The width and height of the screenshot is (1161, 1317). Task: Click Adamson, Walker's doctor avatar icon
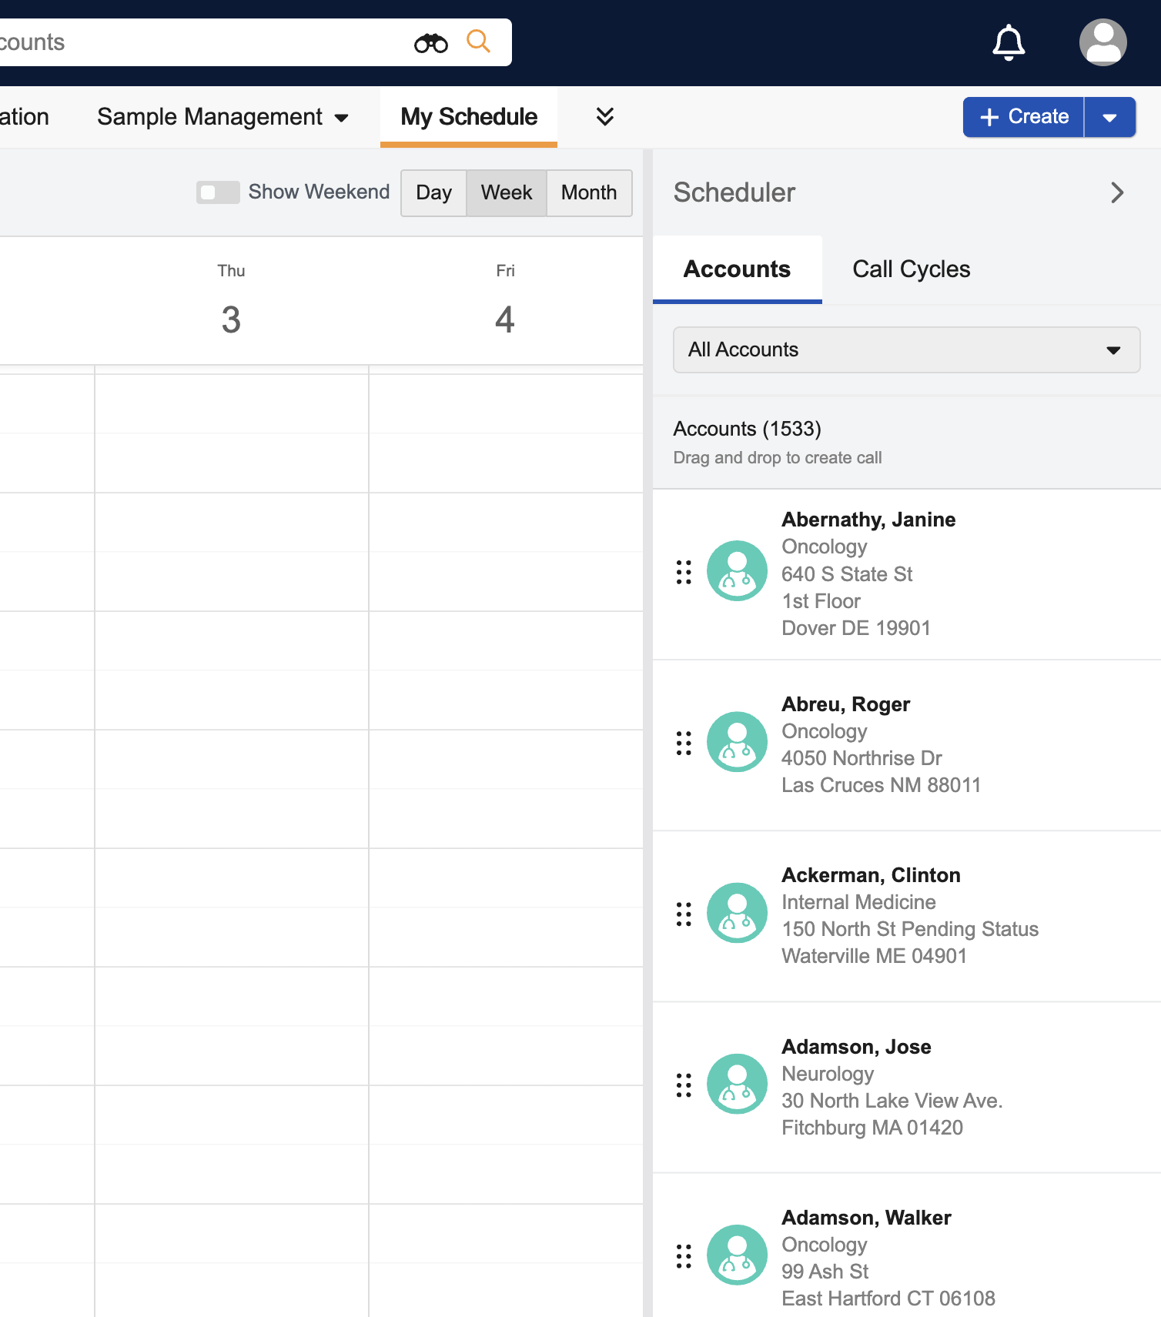click(737, 1255)
